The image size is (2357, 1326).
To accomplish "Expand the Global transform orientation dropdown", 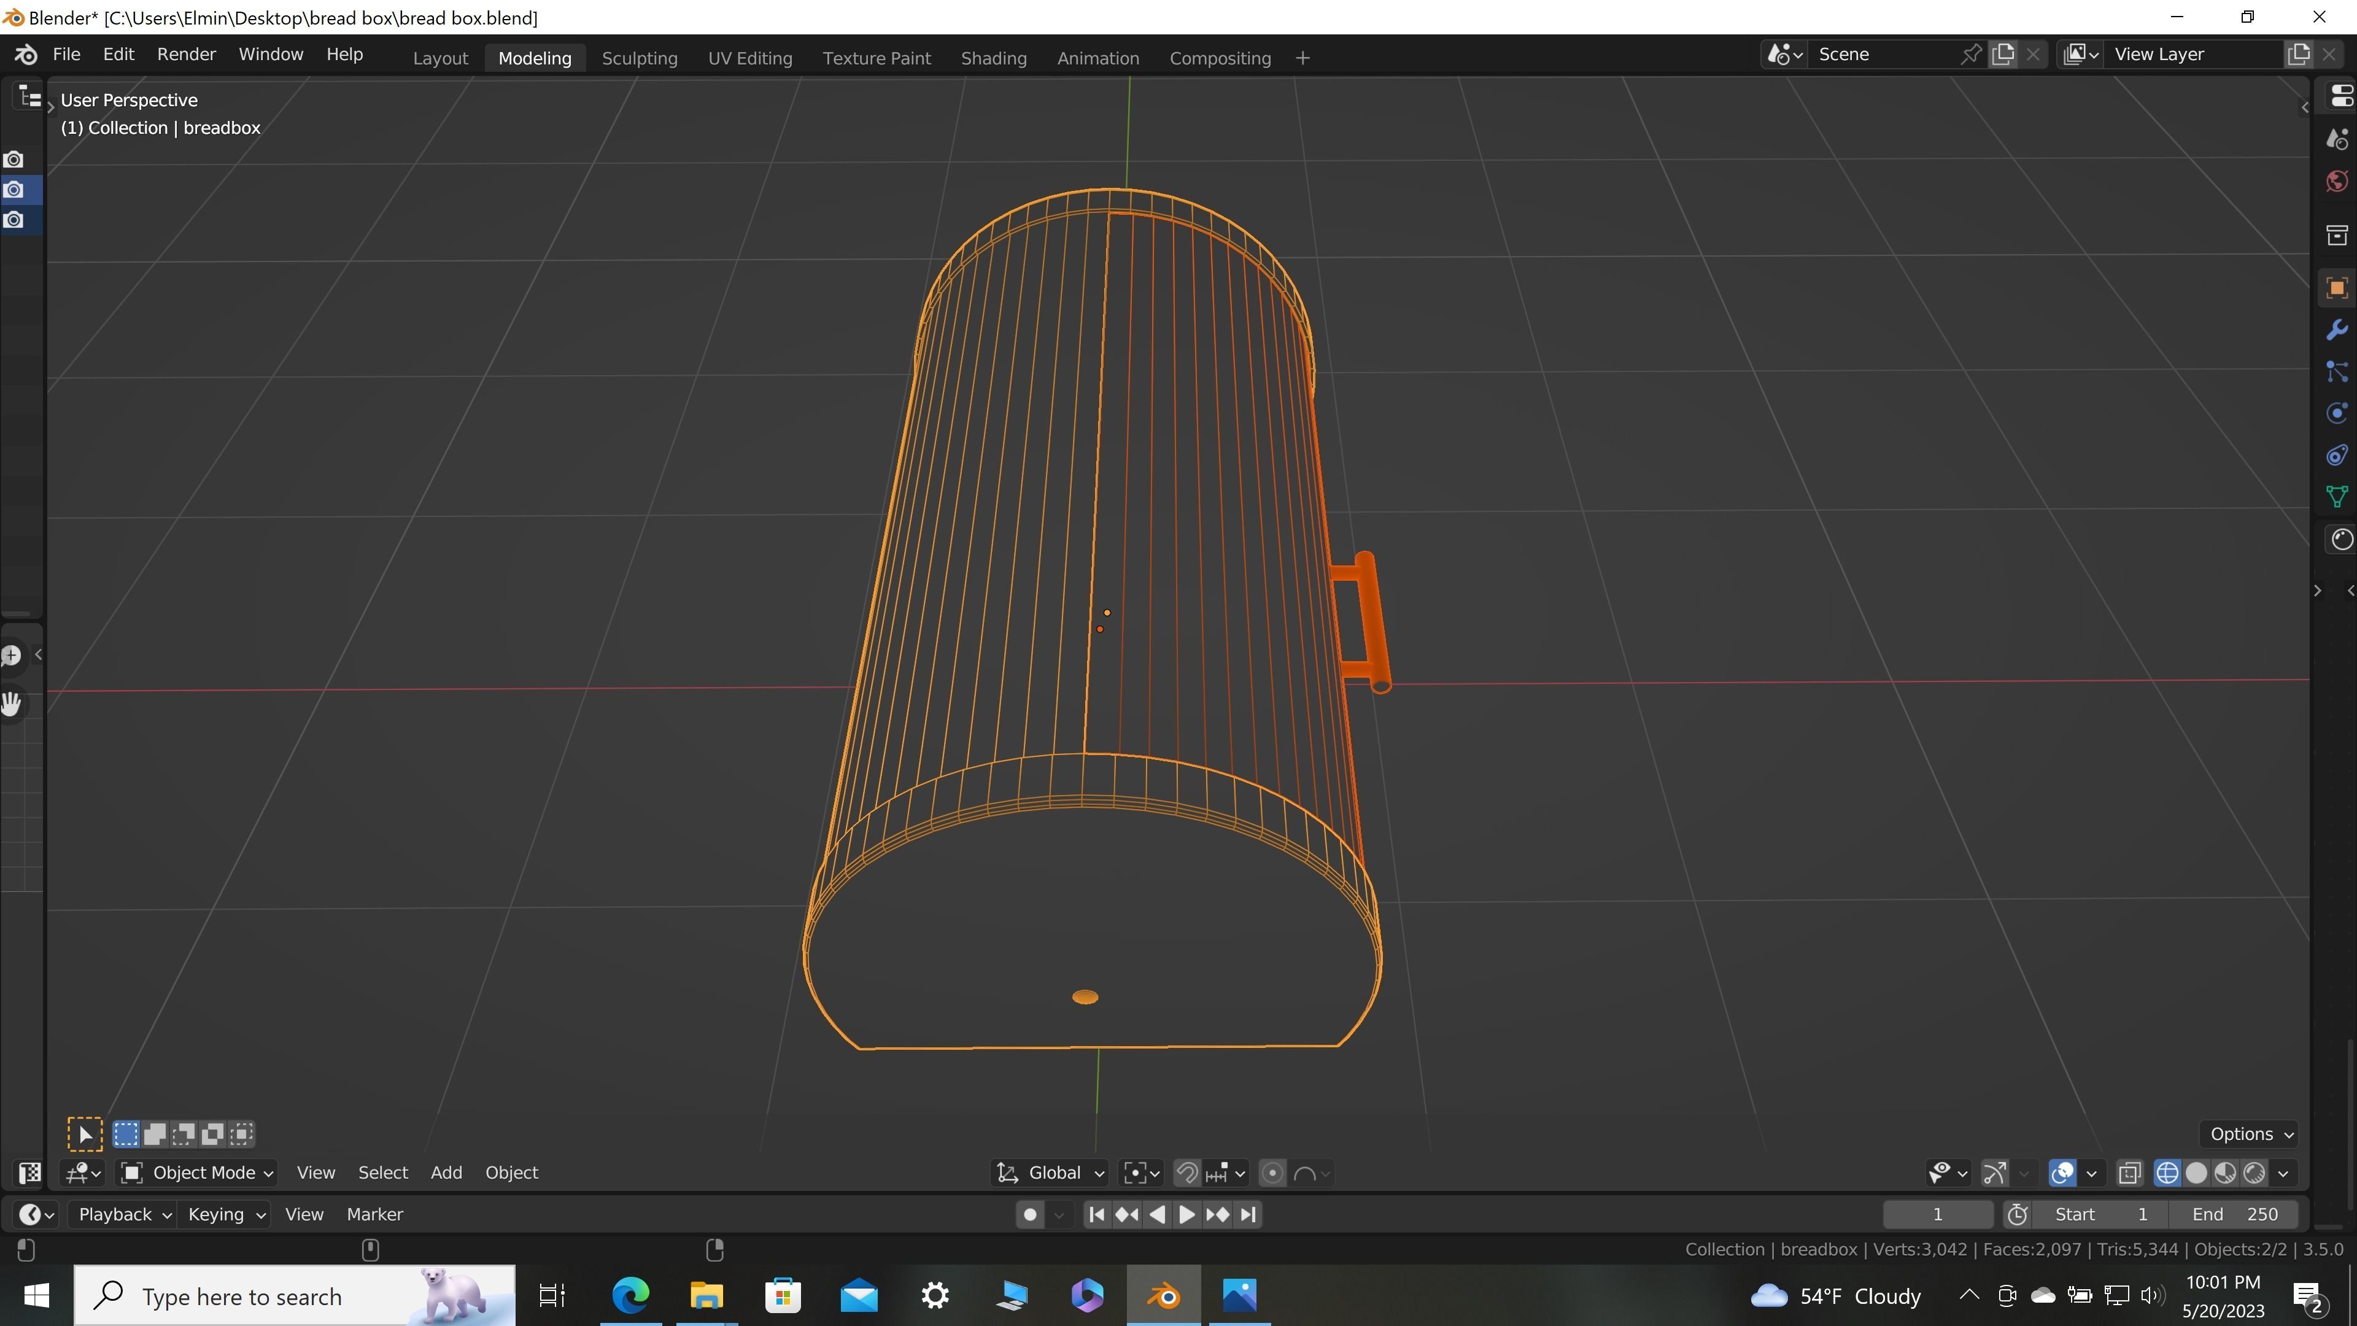I will click(x=1050, y=1173).
